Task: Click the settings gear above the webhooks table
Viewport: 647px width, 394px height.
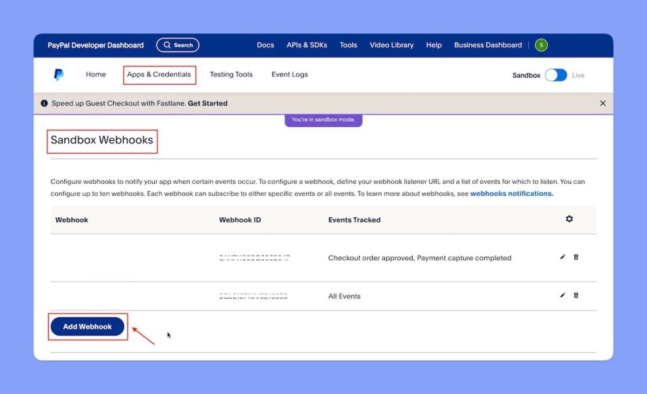Action: click(569, 218)
